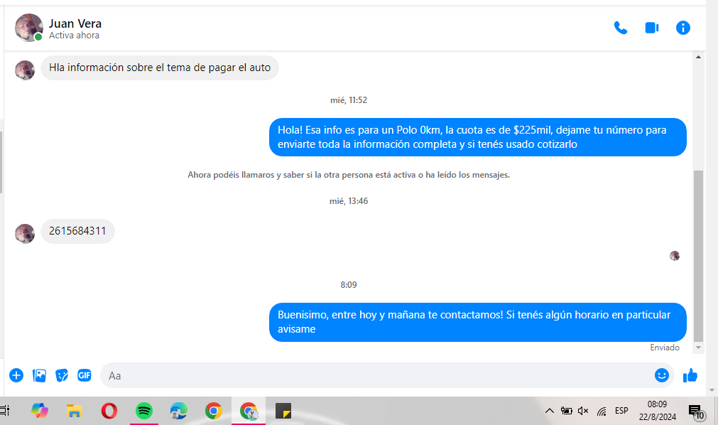718x425 pixels.
Task: Open more actions plus button
Action: (x=16, y=375)
